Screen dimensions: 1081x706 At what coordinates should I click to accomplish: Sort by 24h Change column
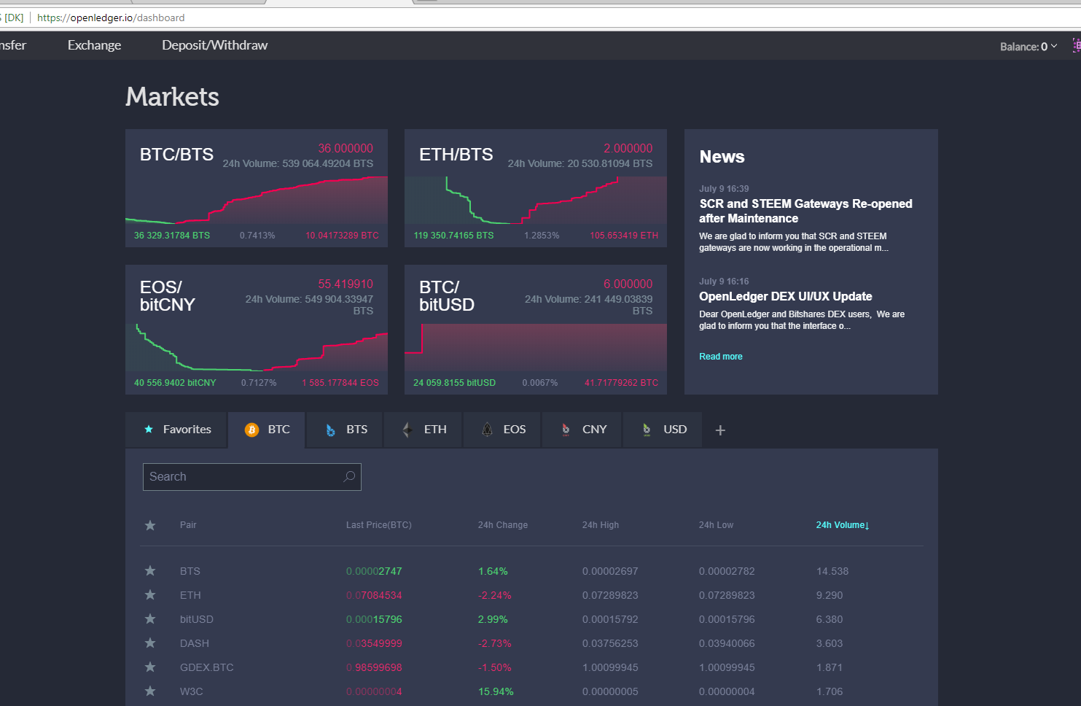tap(503, 525)
